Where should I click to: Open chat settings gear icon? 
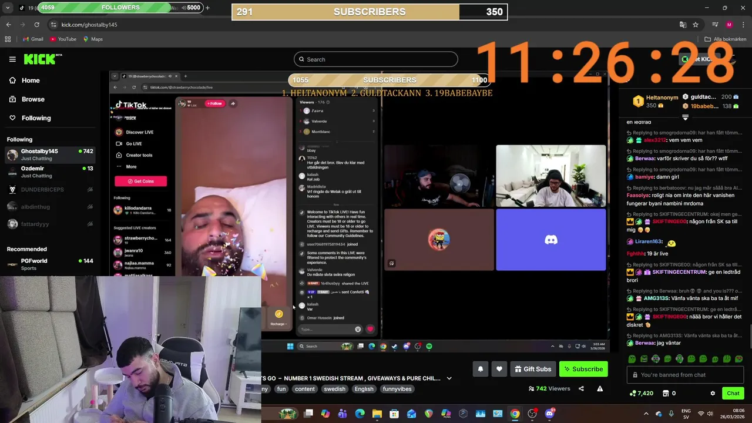tap(713, 393)
